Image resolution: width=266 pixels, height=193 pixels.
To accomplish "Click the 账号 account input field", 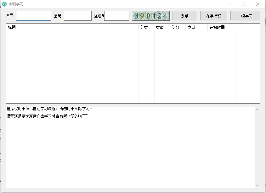I will [x=33, y=15].
